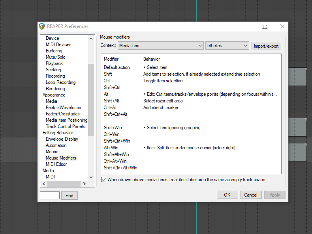This screenshot has width=312, height=234.
Task: Click the 'Select razor edit area' behavior text
Action: click(x=163, y=101)
